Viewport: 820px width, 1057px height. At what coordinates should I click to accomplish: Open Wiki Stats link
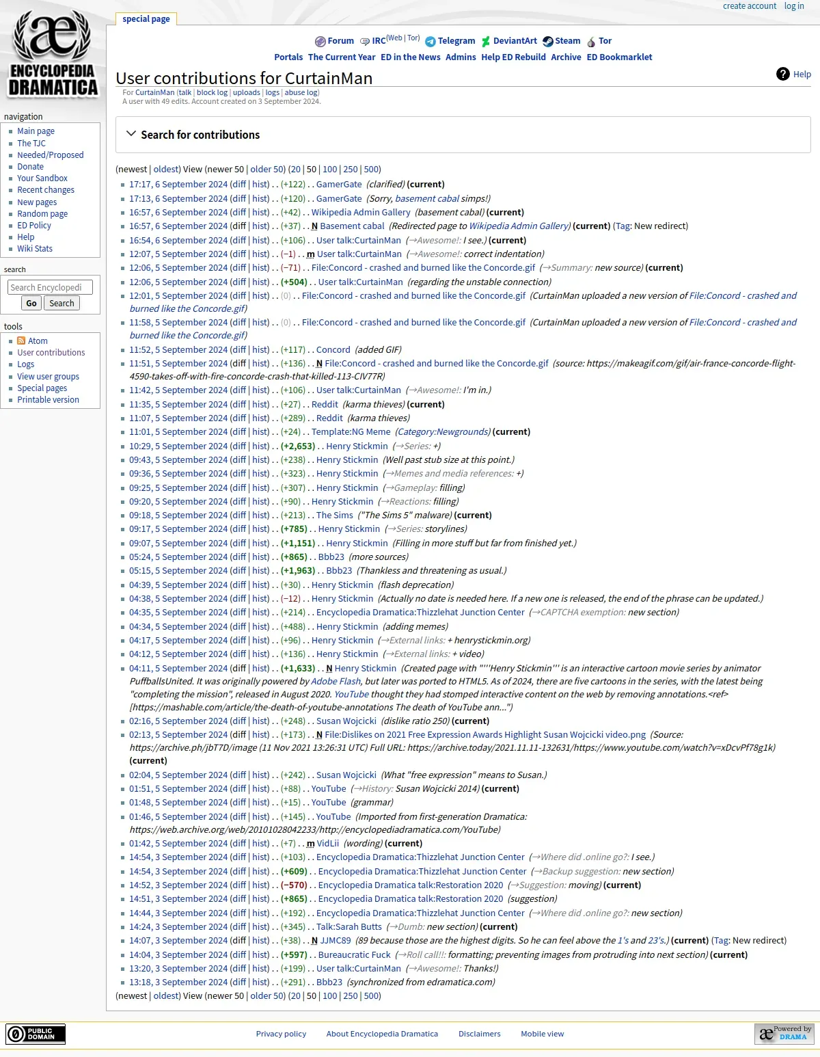tap(35, 249)
